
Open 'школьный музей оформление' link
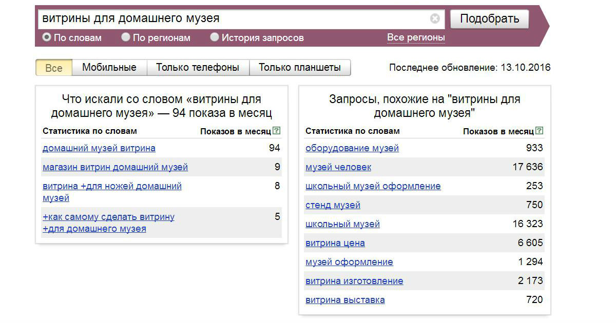coord(373,186)
